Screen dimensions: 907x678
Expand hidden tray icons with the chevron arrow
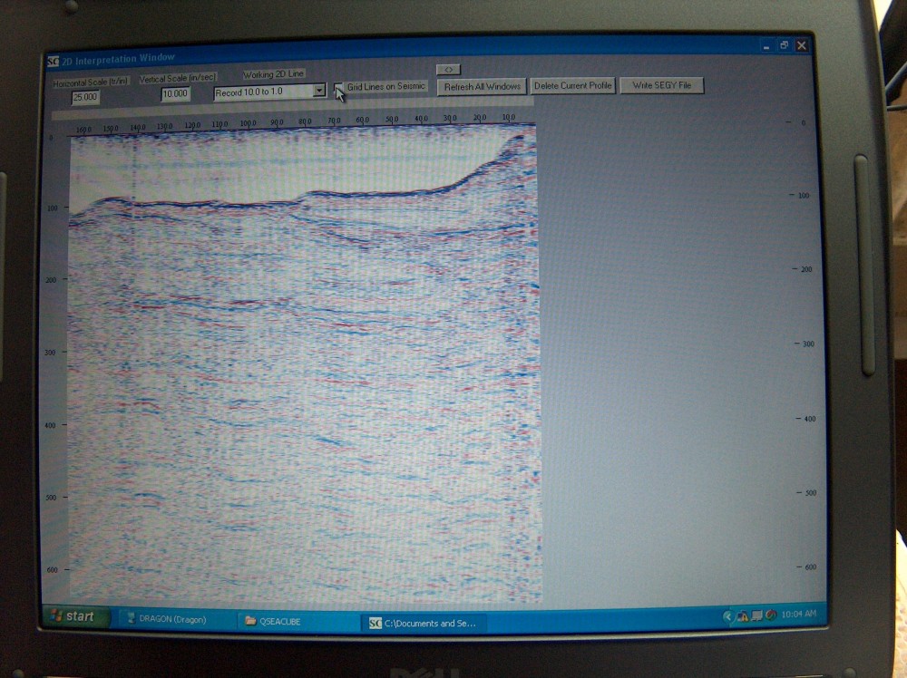727,616
